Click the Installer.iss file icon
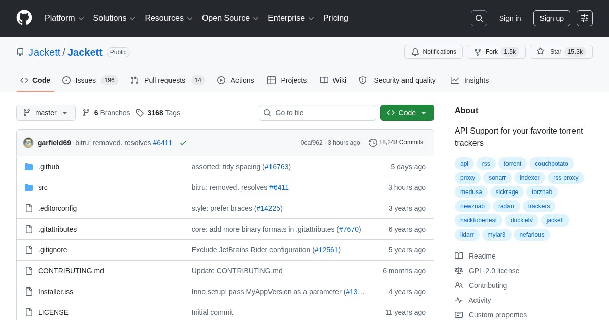The image size is (609, 320). tap(29, 292)
